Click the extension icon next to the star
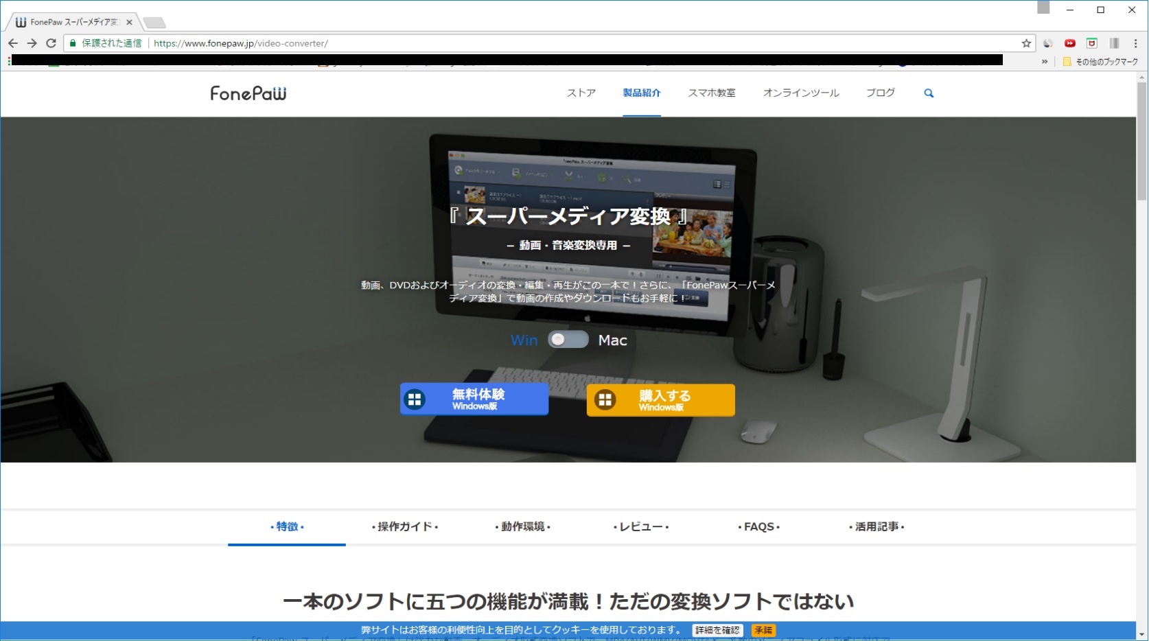The image size is (1149, 641). click(1047, 43)
